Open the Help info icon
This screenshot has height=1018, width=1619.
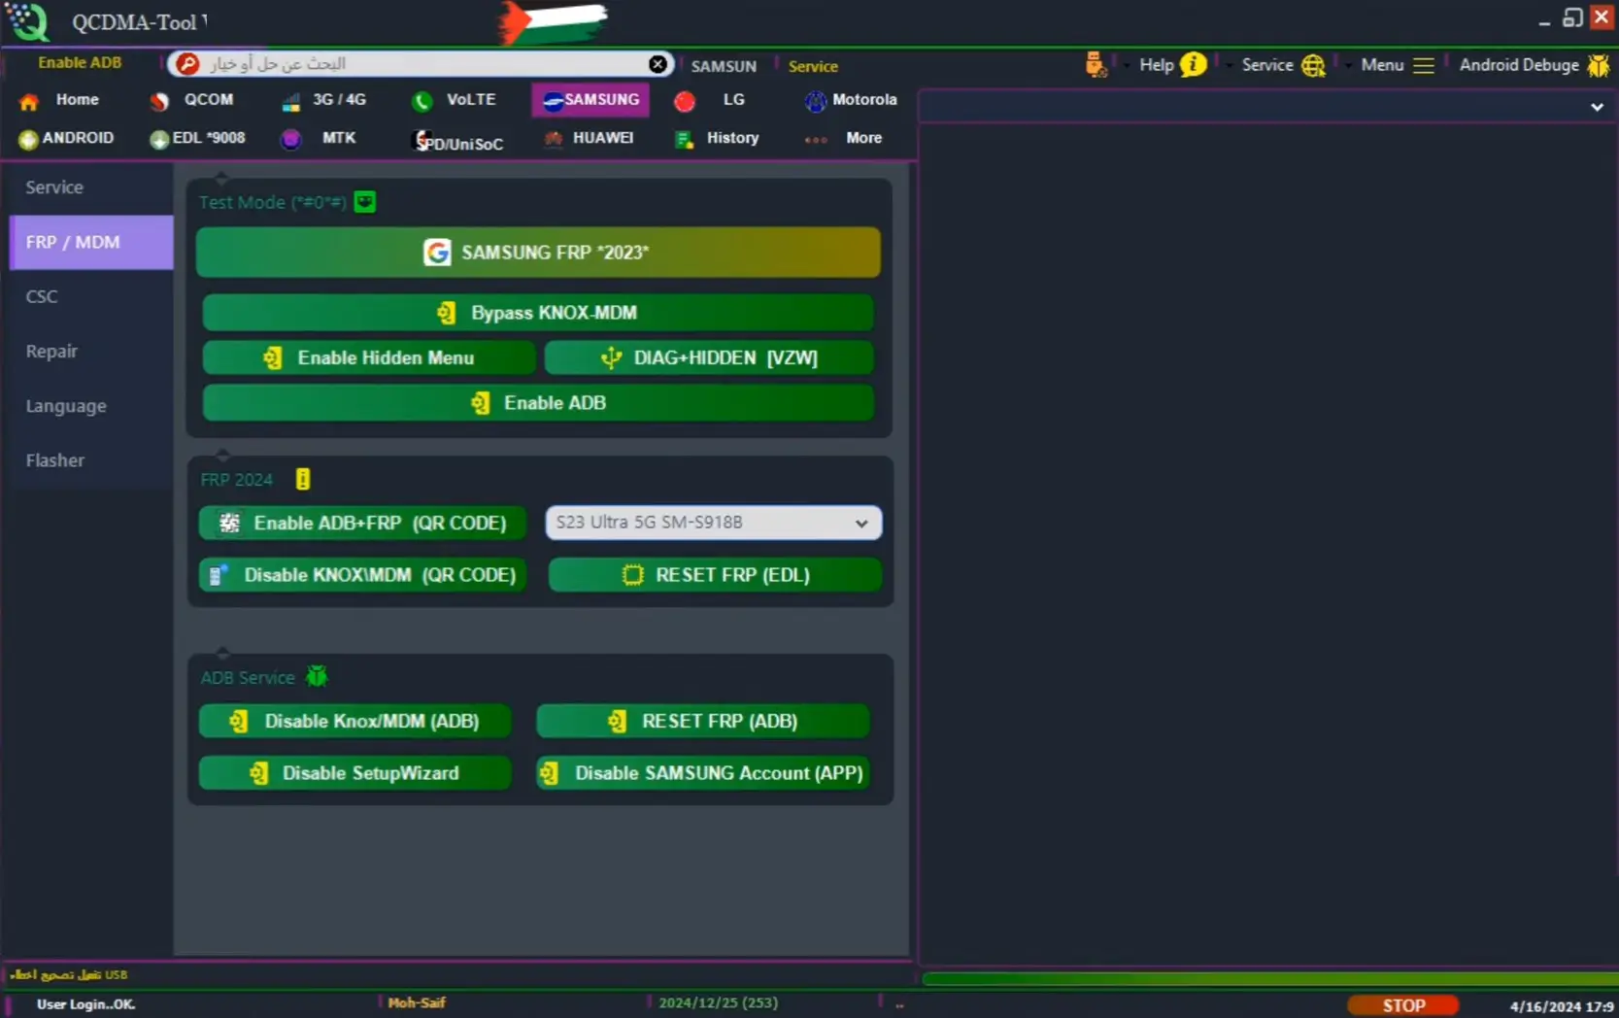tap(1194, 65)
